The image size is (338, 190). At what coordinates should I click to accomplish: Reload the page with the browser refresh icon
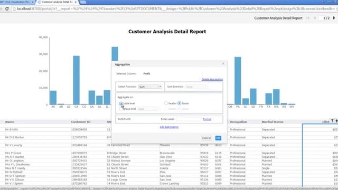7,9
